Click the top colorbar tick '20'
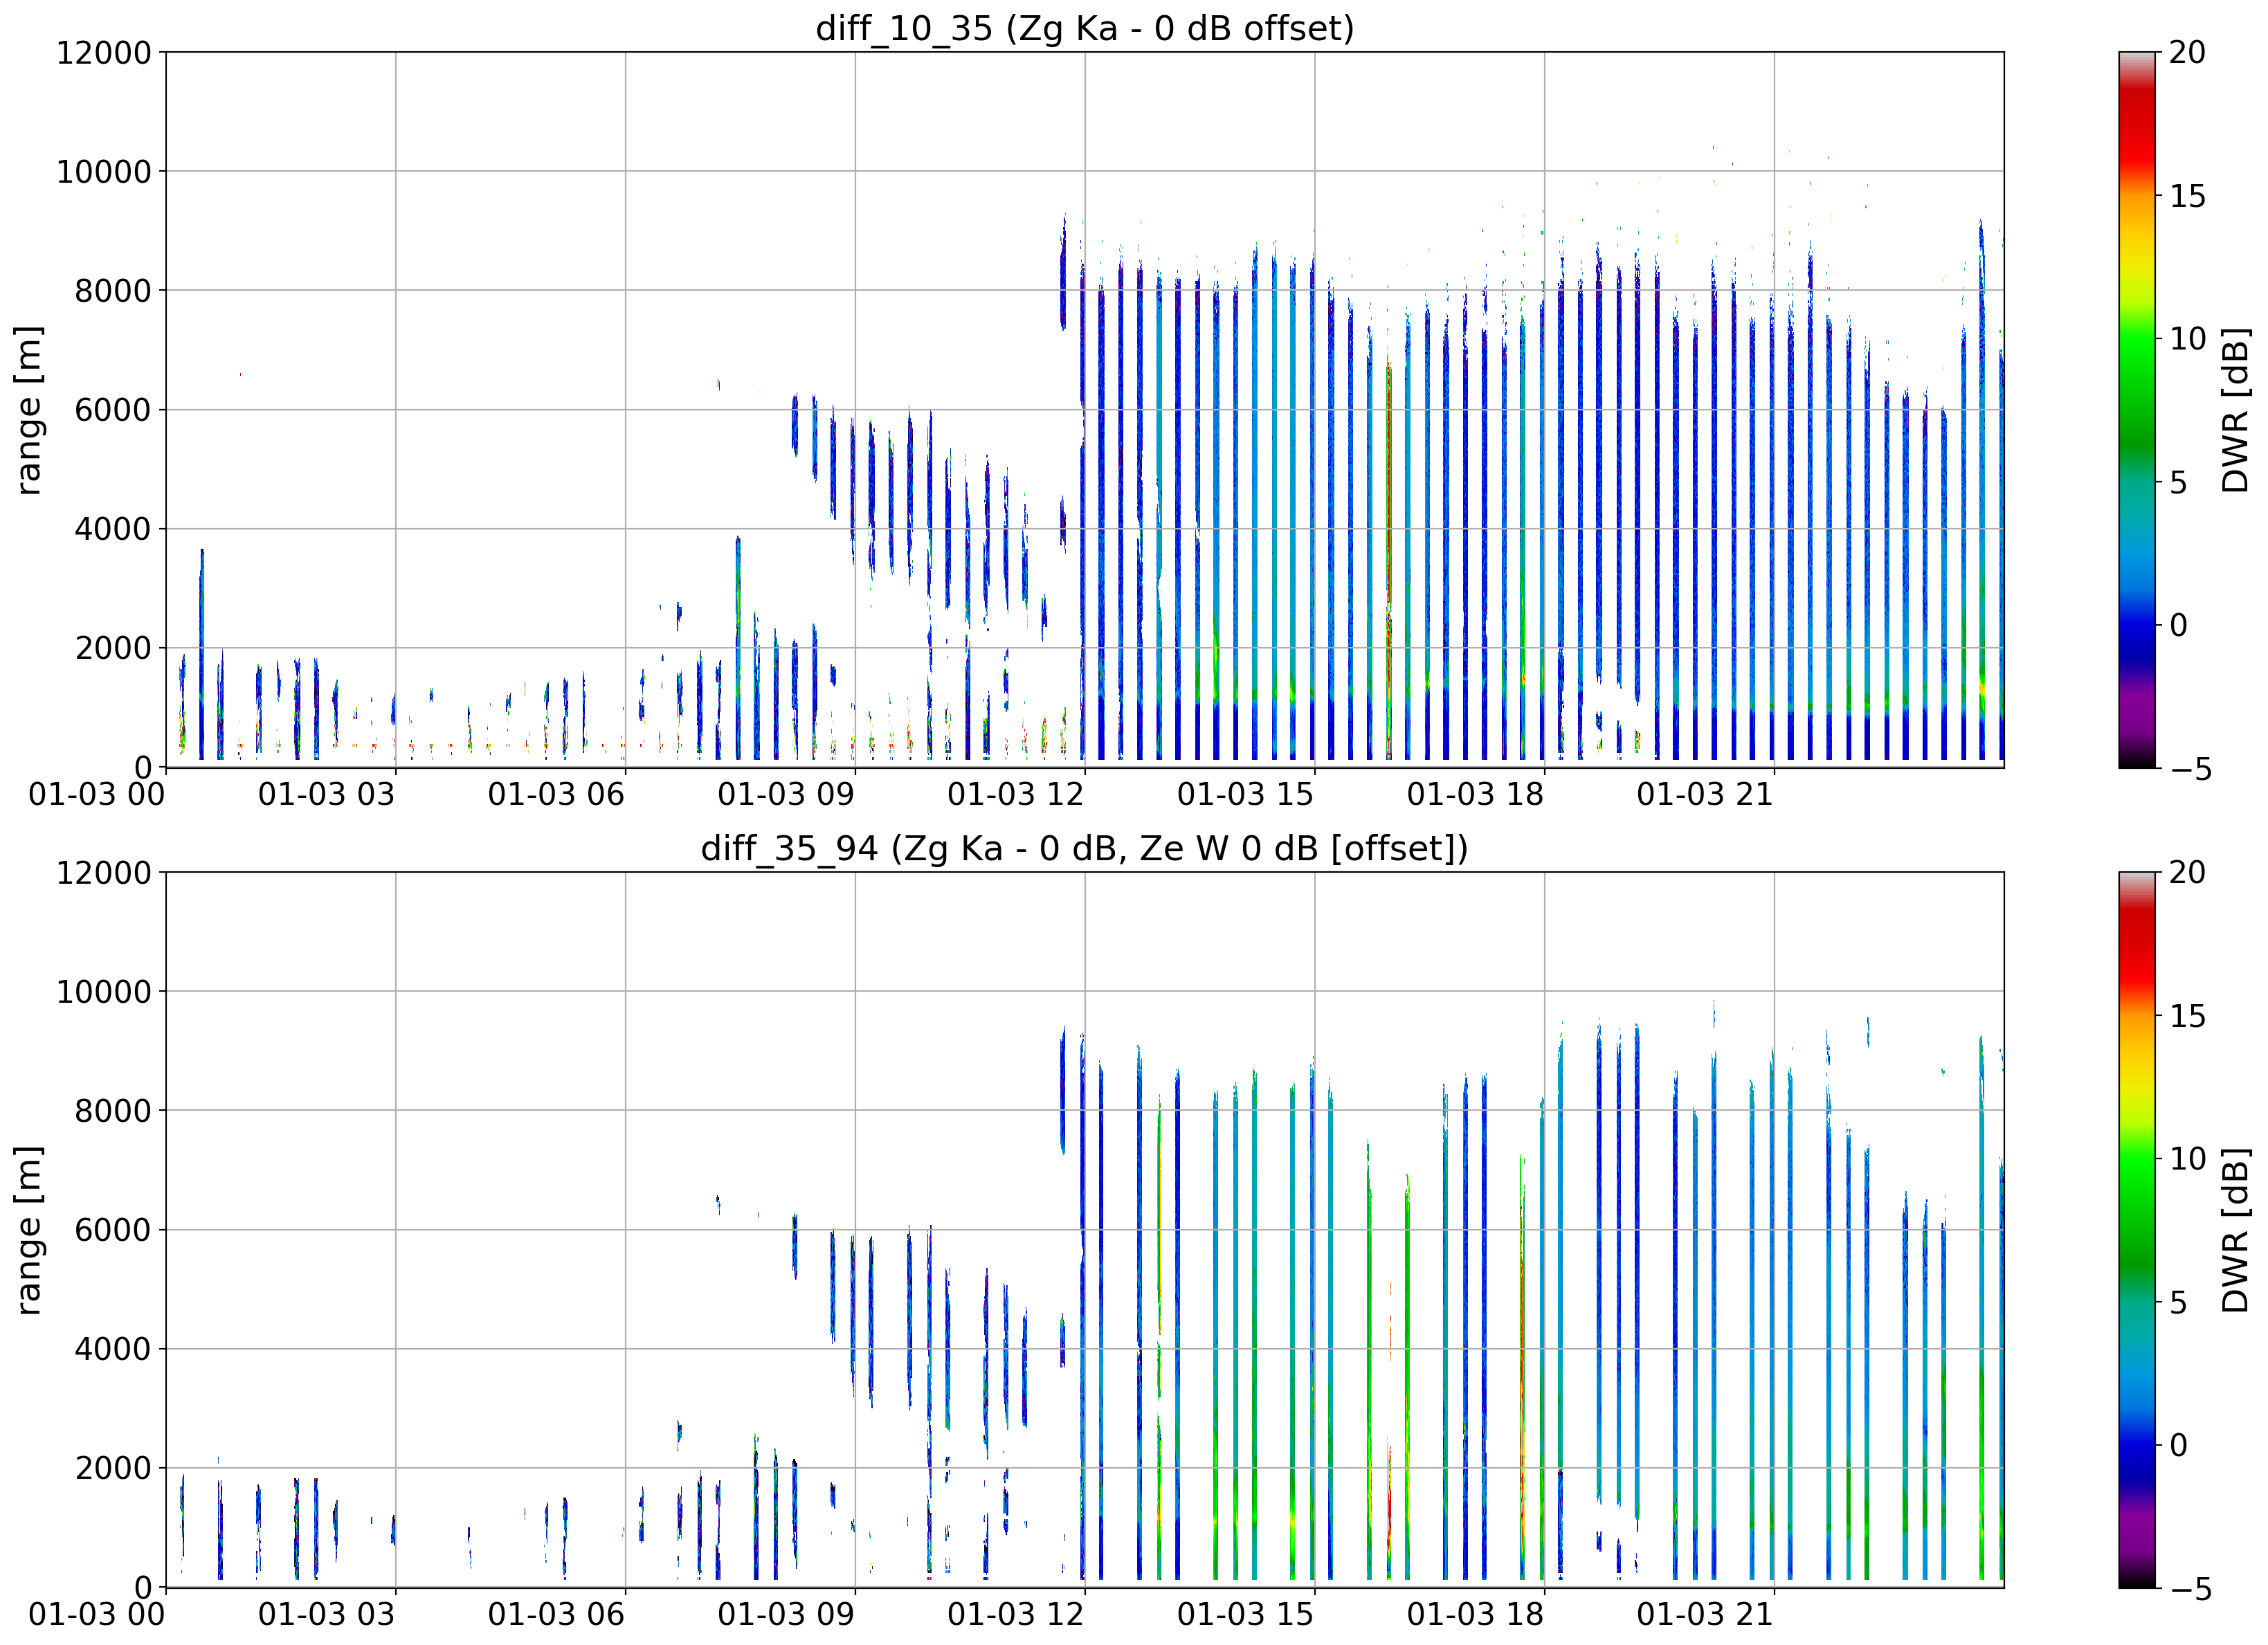 click(2188, 52)
